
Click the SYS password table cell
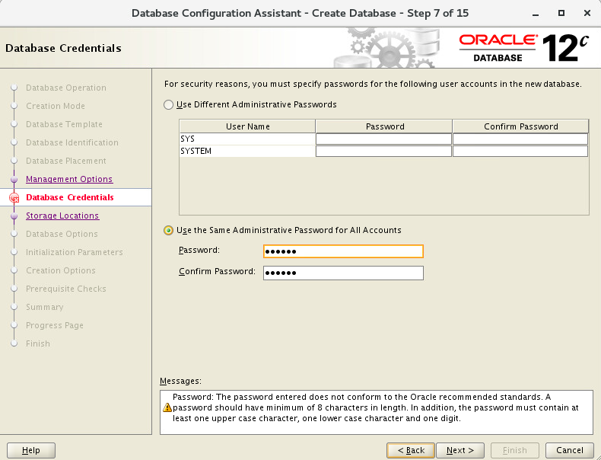[x=383, y=139]
